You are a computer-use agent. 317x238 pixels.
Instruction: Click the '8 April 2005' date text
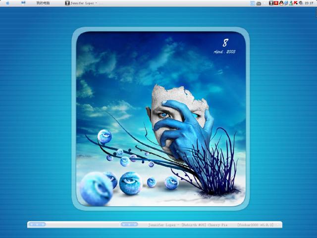pyautogui.click(x=224, y=46)
